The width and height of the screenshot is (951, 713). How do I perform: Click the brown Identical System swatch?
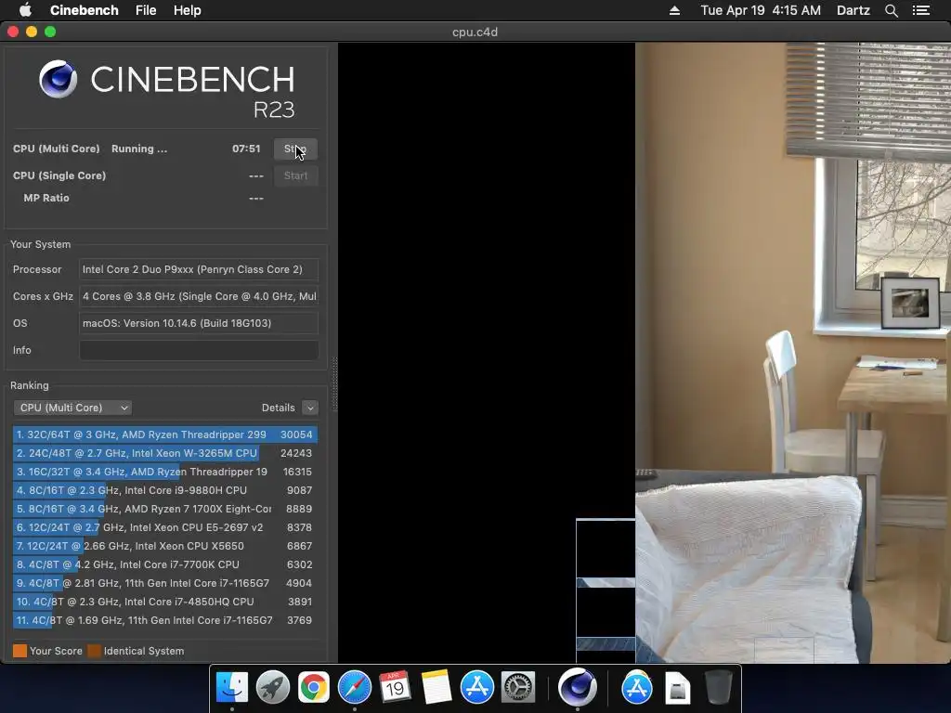(x=94, y=651)
